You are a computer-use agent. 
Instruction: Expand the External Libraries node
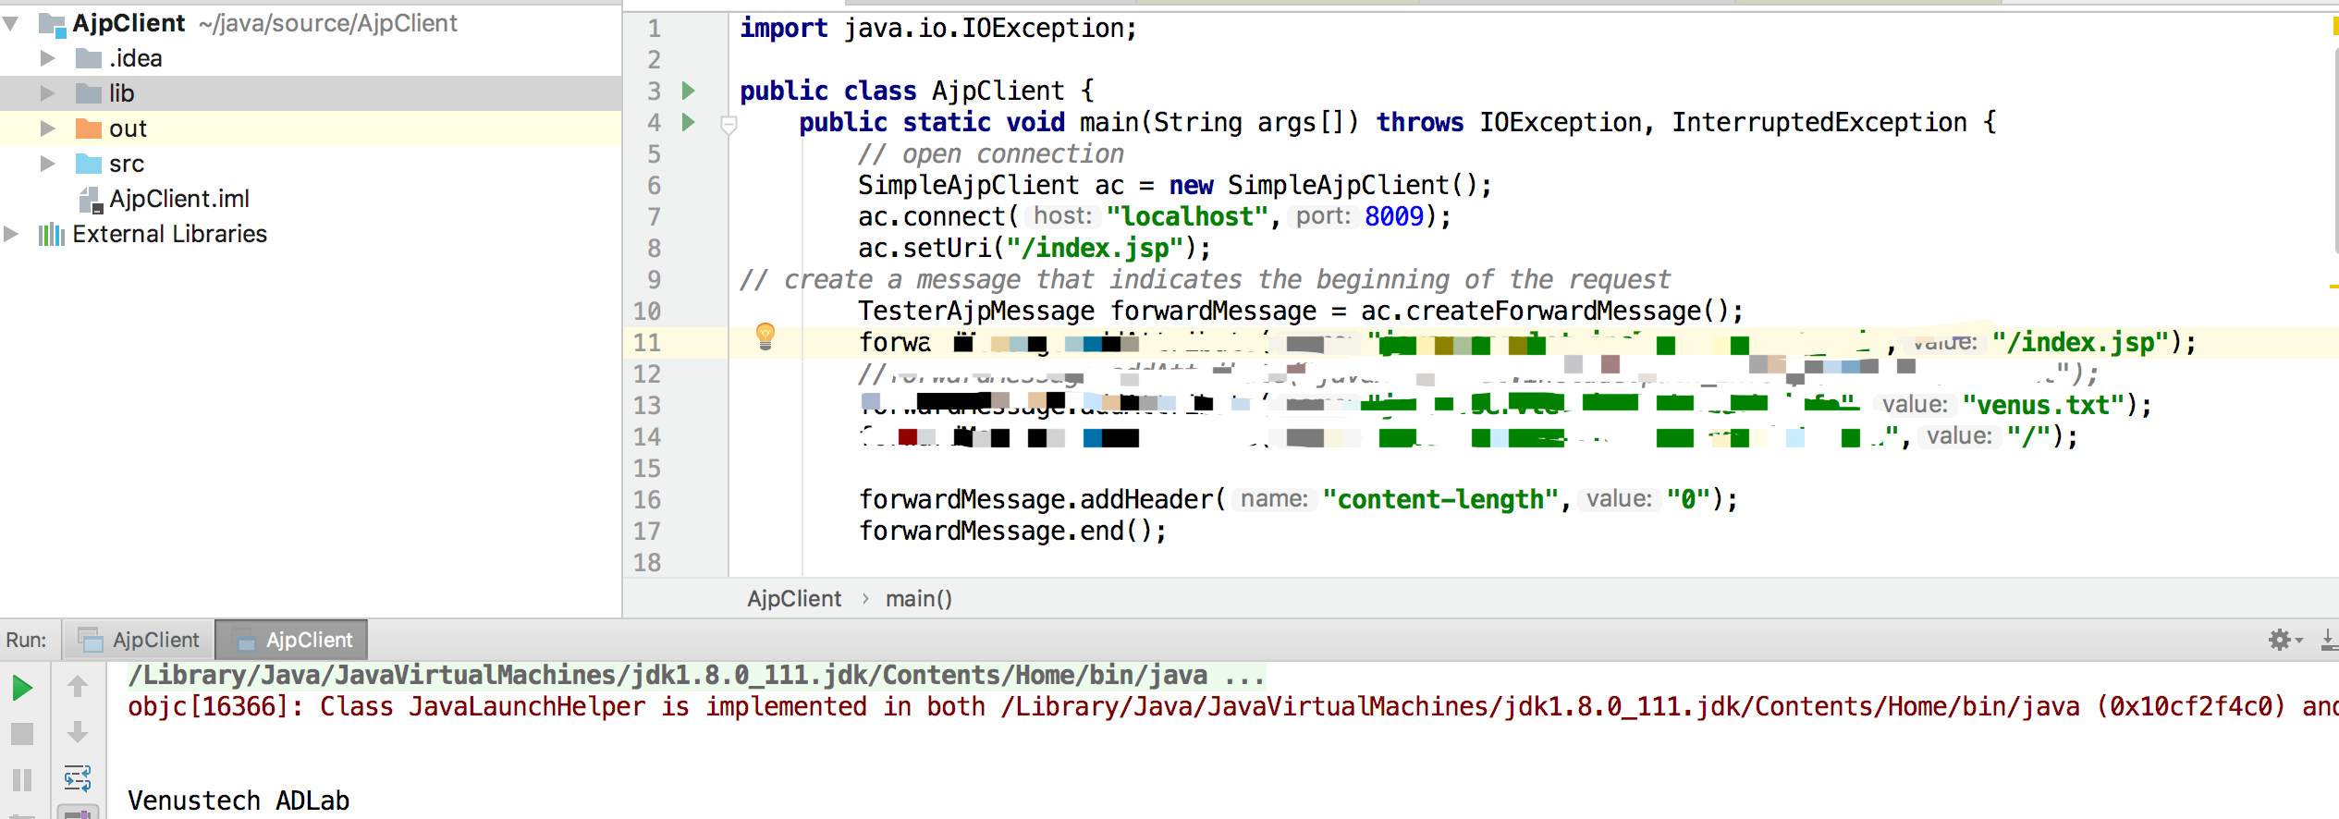(x=11, y=234)
